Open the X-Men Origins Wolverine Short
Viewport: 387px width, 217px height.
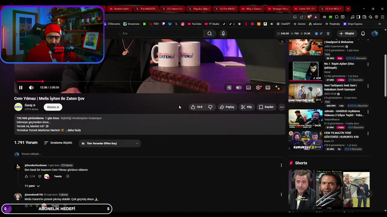click(x=329, y=189)
